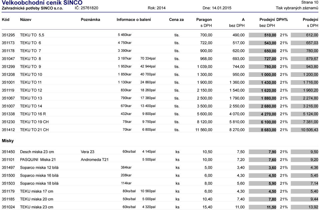This screenshot has width=320, height=210.
Task: Click the highlighted price 1 880,00
Action: click(262, 98)
